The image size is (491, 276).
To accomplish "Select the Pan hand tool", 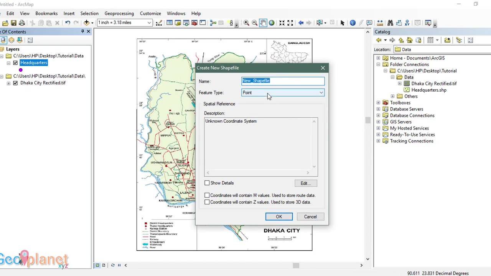I will 263,23.
